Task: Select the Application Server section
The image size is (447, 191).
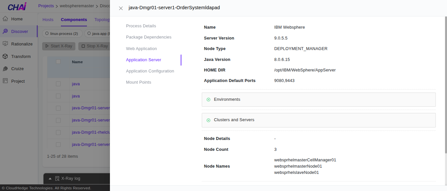Action: tap(144, 60)
